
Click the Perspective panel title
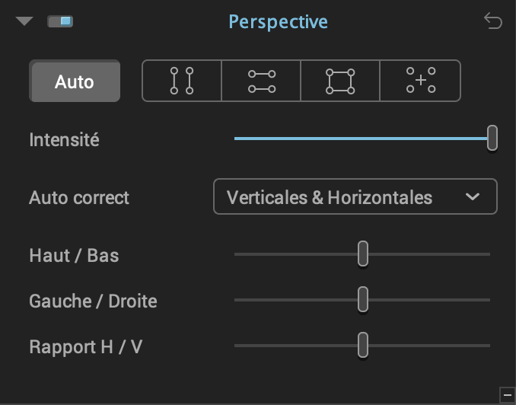[x=278, y=22]
